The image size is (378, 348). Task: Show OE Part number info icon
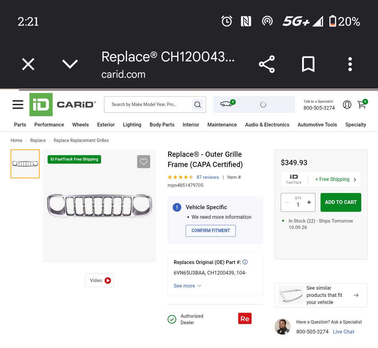pos(245,262)
